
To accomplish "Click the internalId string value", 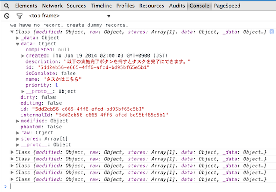I will tap(112, 115).
